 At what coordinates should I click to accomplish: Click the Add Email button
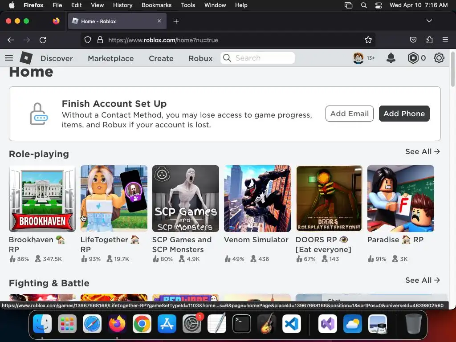[349, 114]
